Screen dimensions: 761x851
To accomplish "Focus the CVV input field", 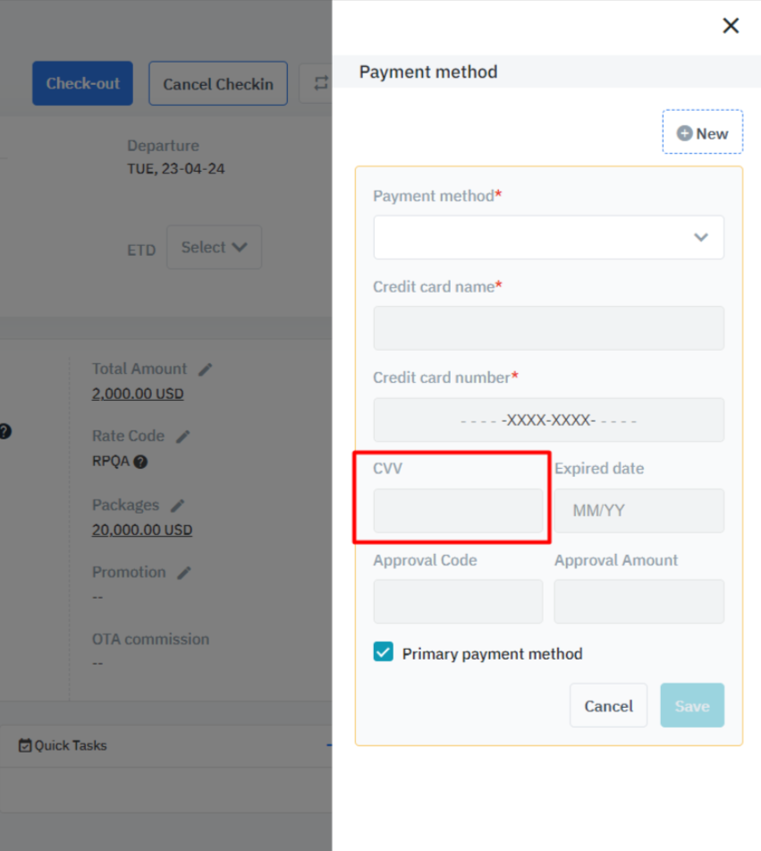I will coord(458,511).
